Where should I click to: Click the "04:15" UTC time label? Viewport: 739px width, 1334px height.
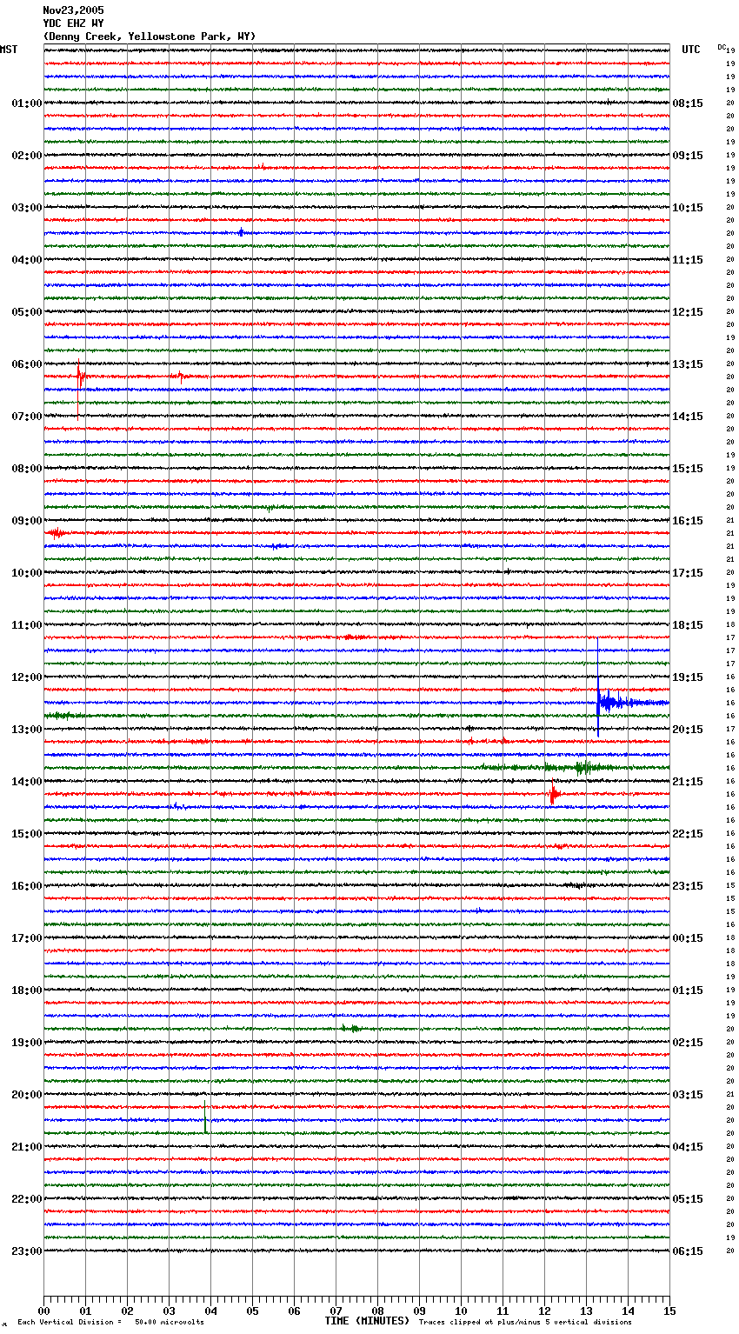[x=688, y=1147]
